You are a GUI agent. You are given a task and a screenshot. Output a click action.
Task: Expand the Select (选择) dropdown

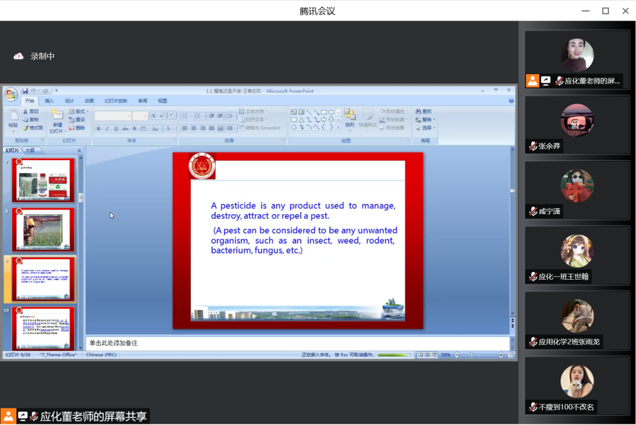click(x=425, y=128)
